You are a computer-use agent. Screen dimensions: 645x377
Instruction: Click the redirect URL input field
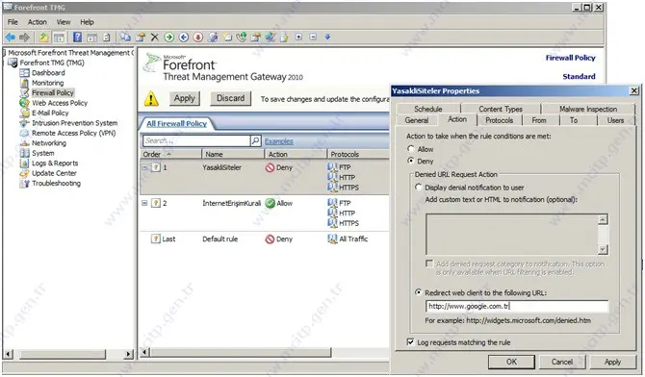(517, 306)
